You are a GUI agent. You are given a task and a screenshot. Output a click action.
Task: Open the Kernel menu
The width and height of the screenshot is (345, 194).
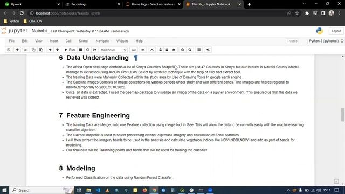[x=84, y=41]
